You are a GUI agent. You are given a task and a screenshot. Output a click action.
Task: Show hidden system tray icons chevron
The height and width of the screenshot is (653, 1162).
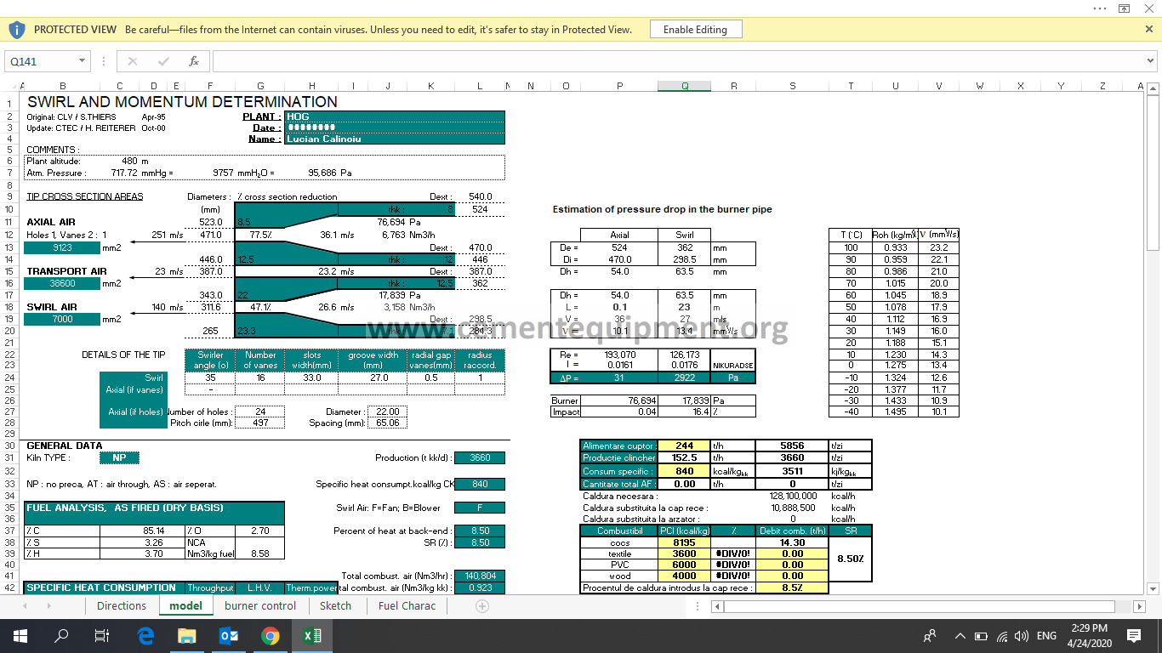(960, 635)
